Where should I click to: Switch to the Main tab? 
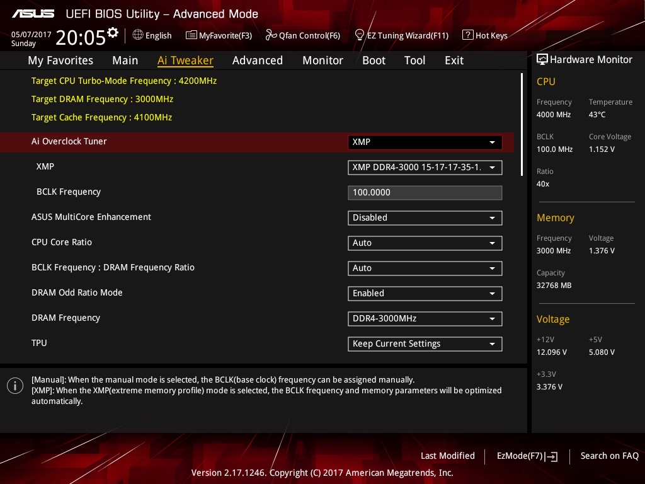pos(125,60)
